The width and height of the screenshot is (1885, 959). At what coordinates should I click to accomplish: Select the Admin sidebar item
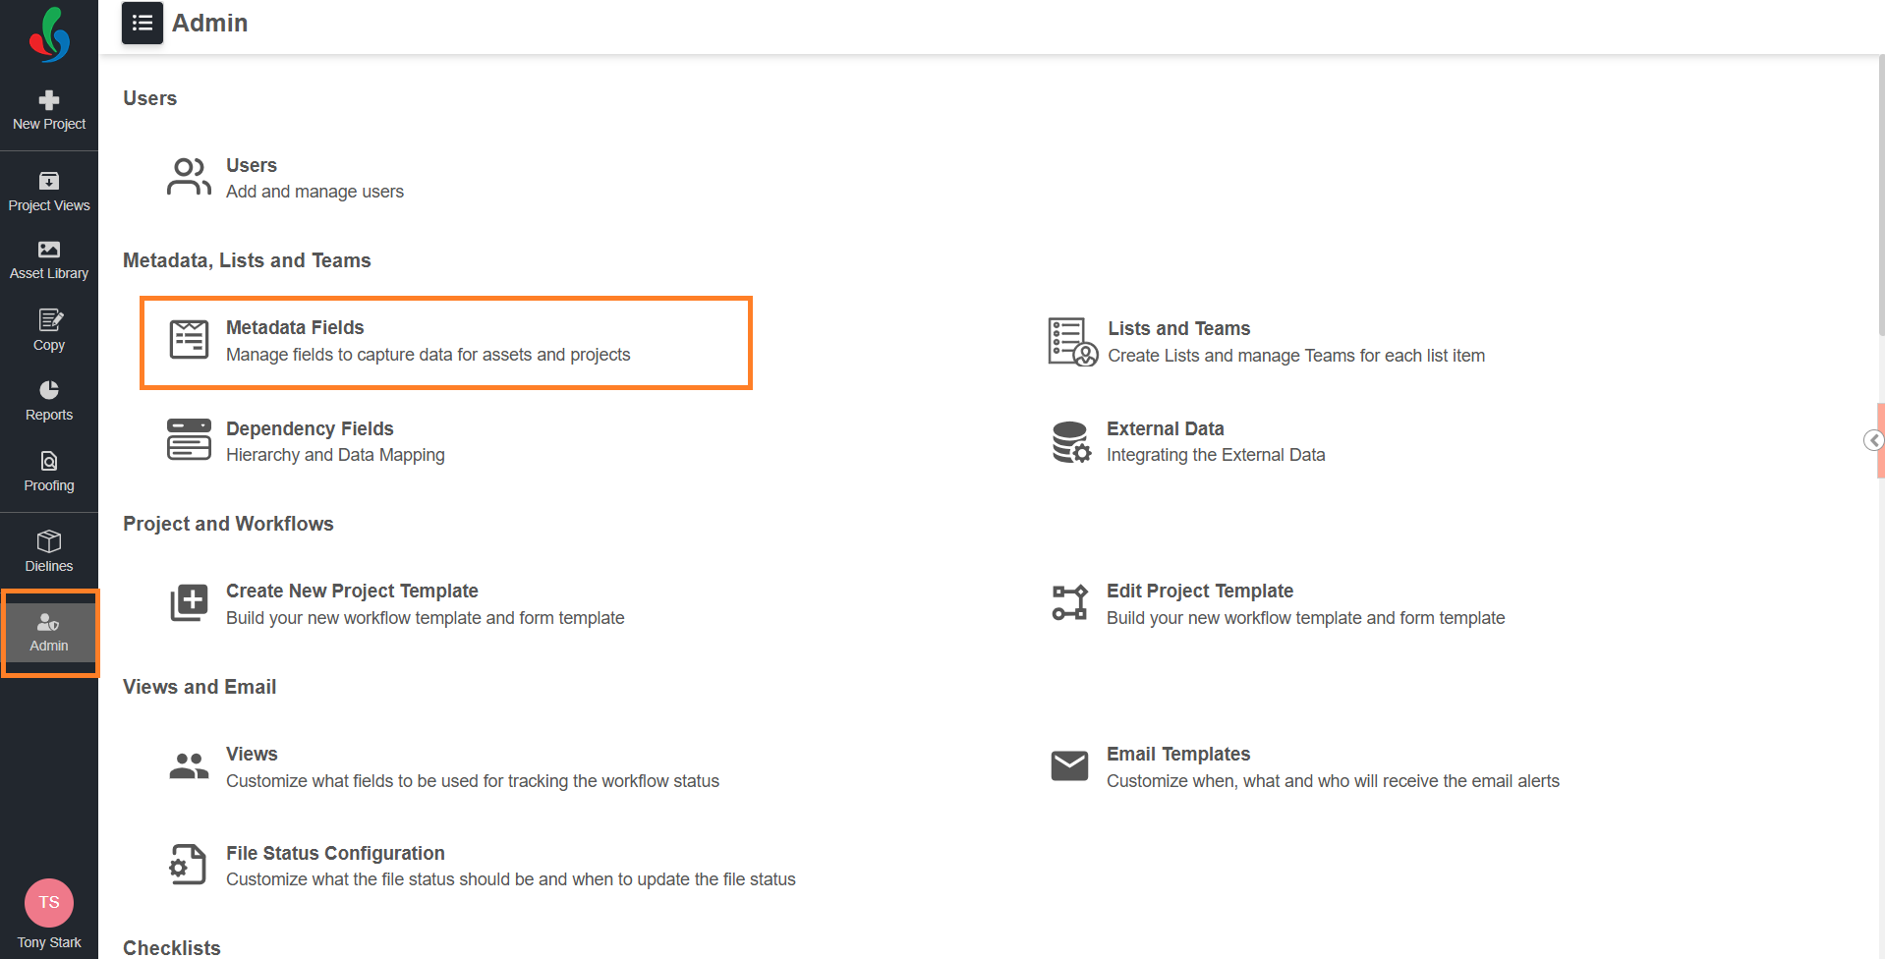point(49,633)
